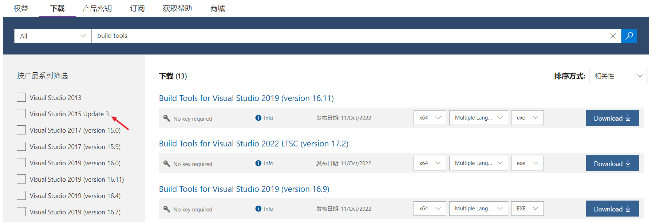The width and height of the screenshot is (652, 222).
Task: Go to the 获取帮助 tab
Action: pyautogui.click(x=177, y=8)
